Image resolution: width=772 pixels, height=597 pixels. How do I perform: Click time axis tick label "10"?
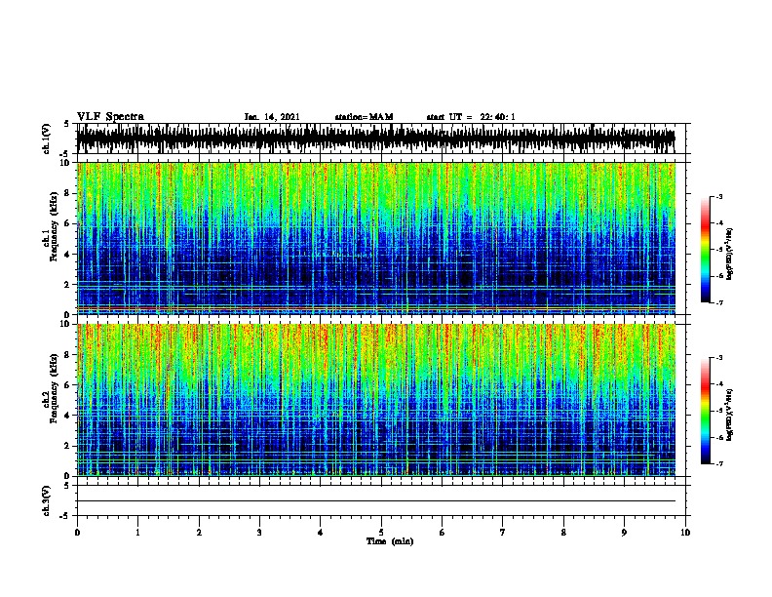[685, 532]
